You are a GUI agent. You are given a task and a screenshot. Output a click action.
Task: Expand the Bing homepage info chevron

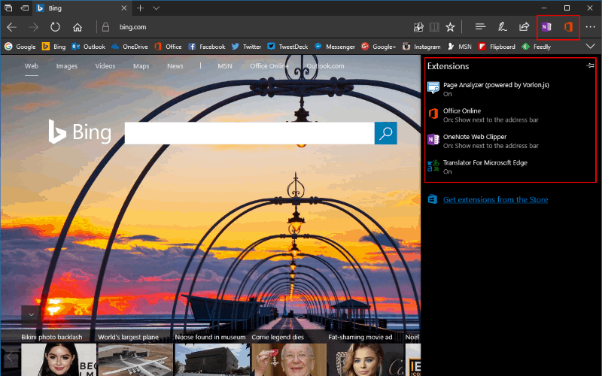tap(31, 314)
